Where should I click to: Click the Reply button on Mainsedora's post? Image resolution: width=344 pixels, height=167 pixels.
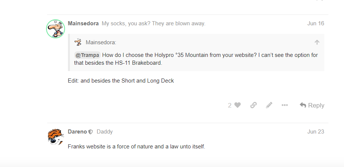tap(312, 105)
